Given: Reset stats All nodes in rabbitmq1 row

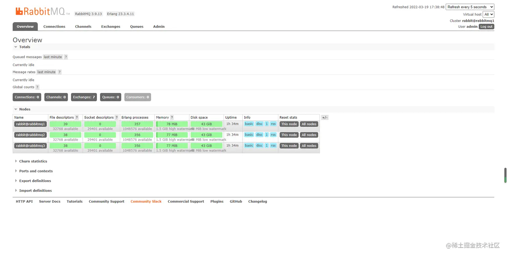Looking at the screenshot, I should (309, 124).
